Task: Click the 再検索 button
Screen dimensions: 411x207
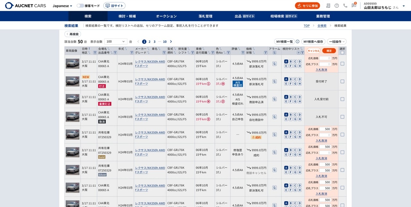Action: point(73,34)
